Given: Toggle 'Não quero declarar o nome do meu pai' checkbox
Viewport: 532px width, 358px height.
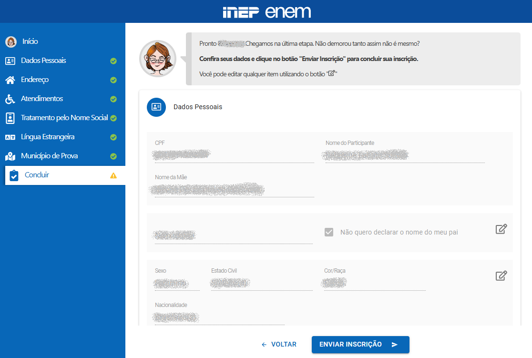Looking at the screenshot, I should 329,232.
